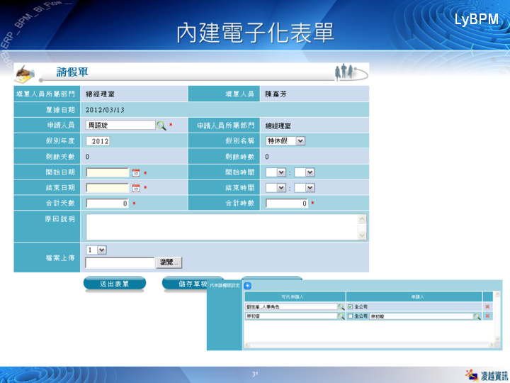
Task: Open calendar picker for 開始日期
Action: click(x=136, y=172)
